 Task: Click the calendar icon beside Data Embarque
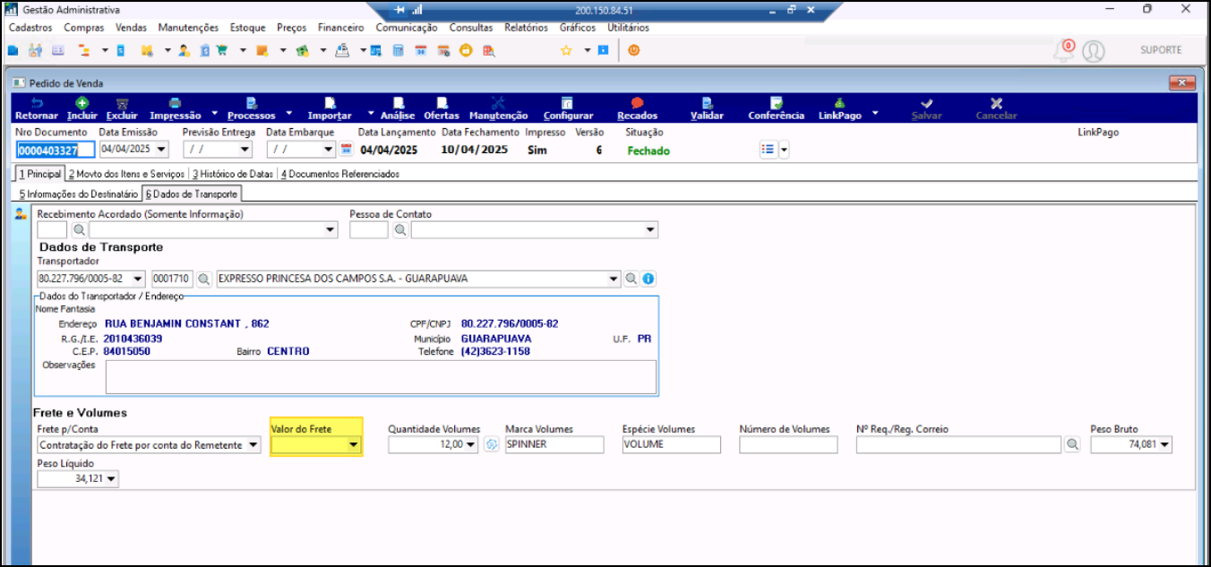tap(347, 150)
